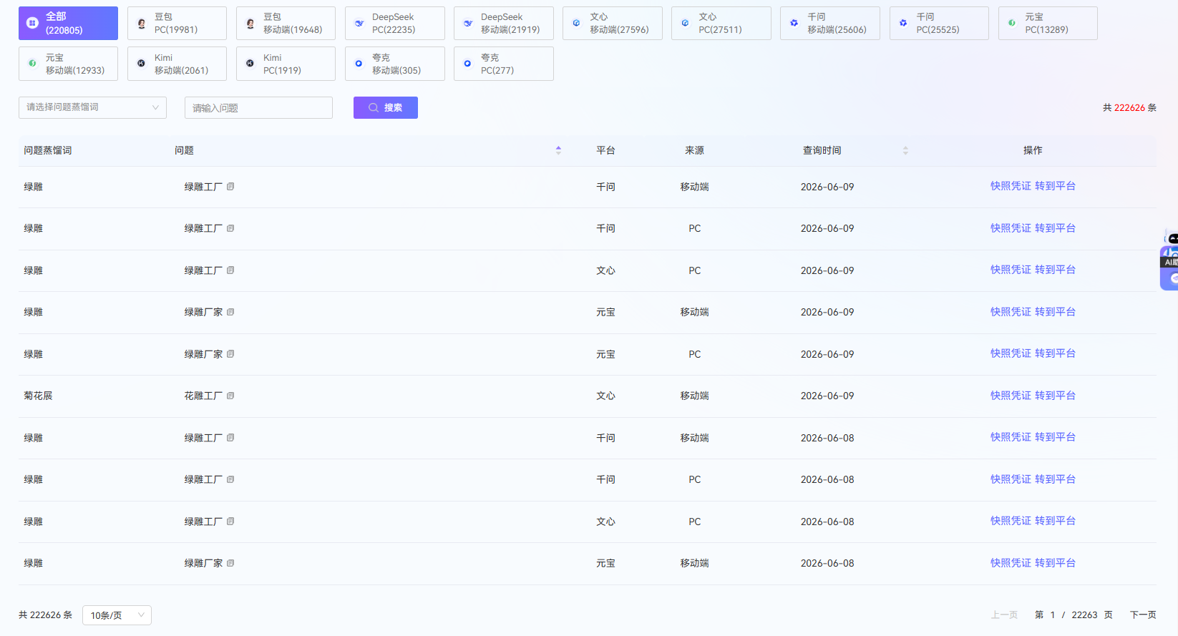Copy 绿雕工厂 question in 千问 移动端 2026-06-08 row

pos(230,438)
